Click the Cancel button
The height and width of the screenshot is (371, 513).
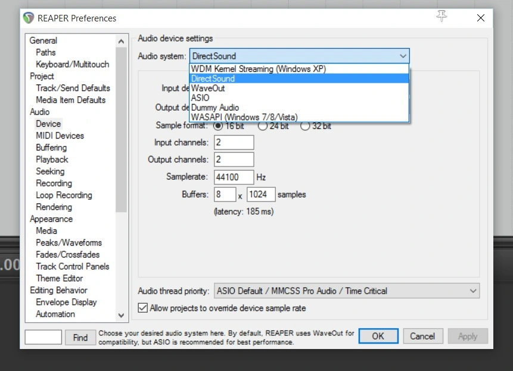422,336
